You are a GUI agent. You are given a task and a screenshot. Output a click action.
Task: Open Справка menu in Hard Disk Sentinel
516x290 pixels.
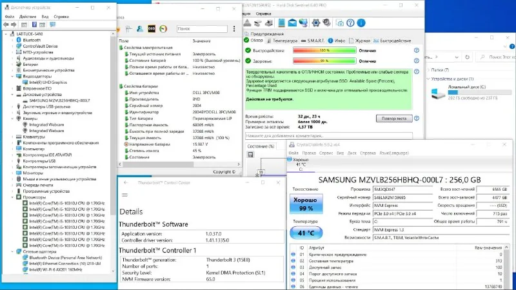click(x=263, y=14)
